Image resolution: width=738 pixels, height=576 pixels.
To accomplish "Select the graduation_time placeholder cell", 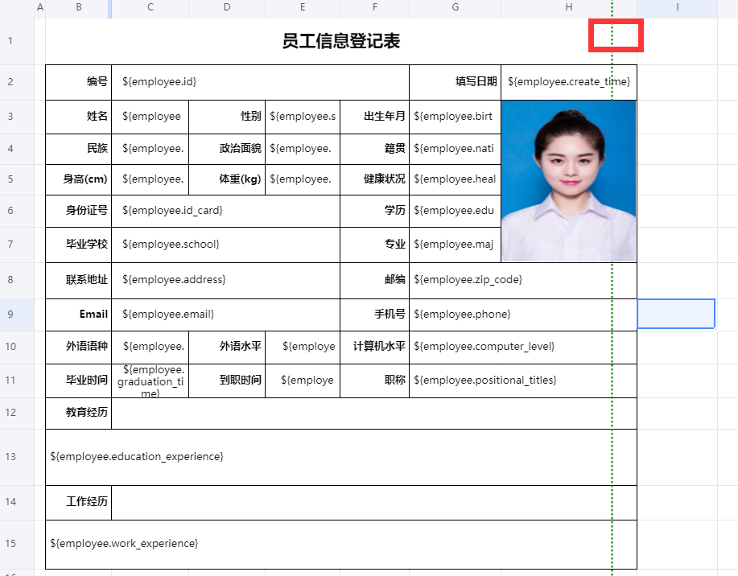I will click(x=150, y=381).
